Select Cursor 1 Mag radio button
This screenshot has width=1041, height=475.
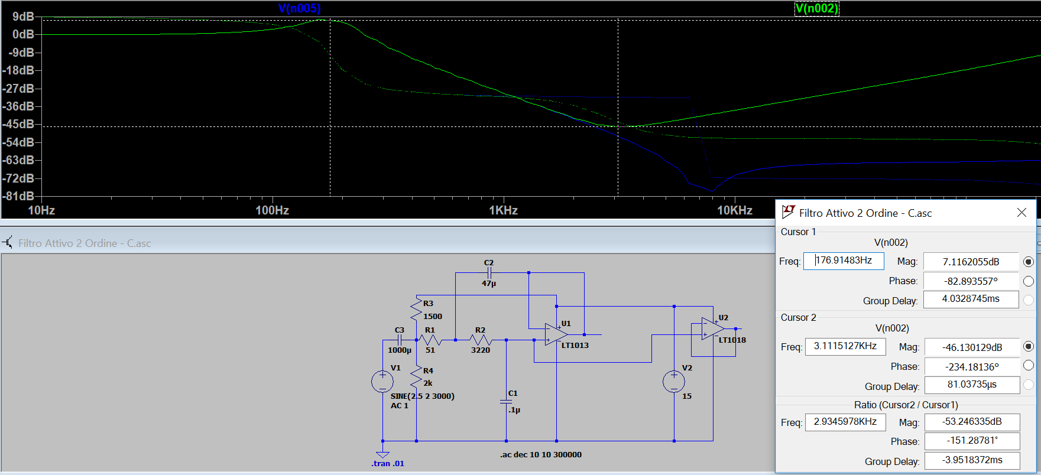pos(1028,262)
